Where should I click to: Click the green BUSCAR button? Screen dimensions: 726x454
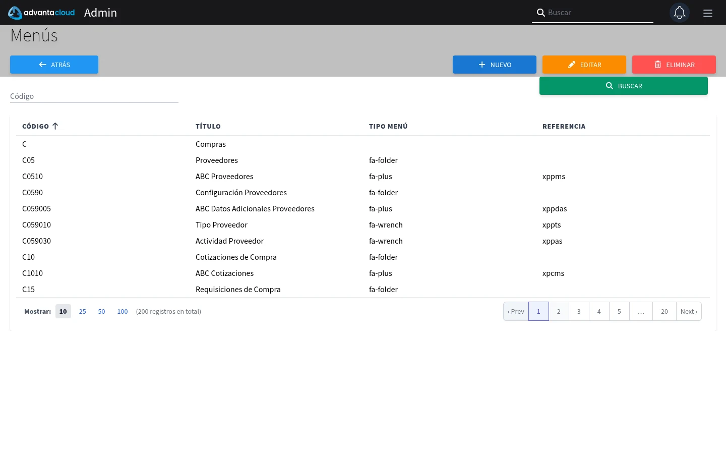(x=624, y=86)
